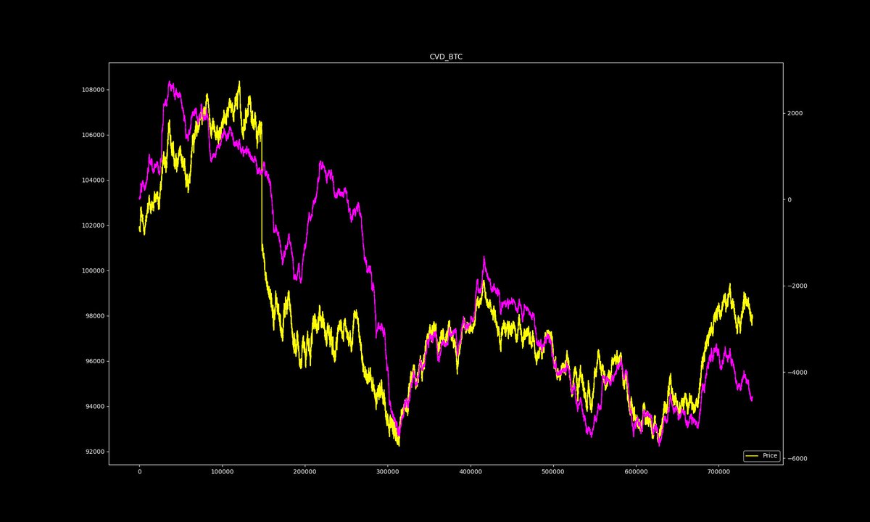
Task: Select the Price legend entry
Action: click(761, 455)
